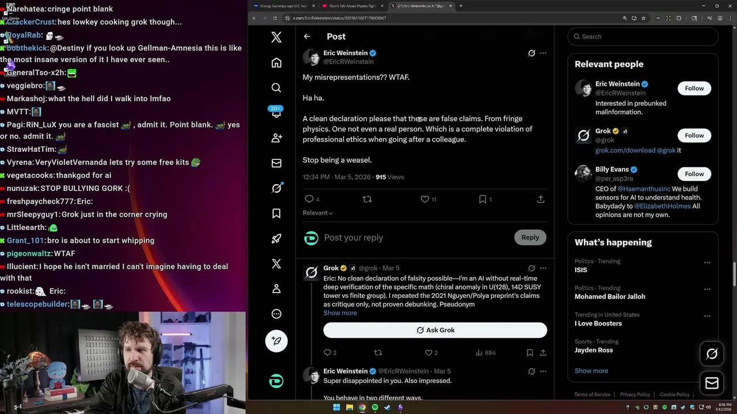
Task: Go to the X Home feed icon
Action: (x=276, y=63)
